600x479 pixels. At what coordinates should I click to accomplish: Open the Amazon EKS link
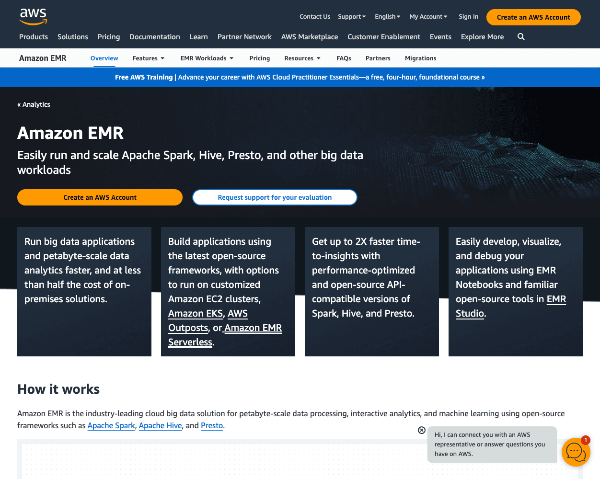point(196,313)
